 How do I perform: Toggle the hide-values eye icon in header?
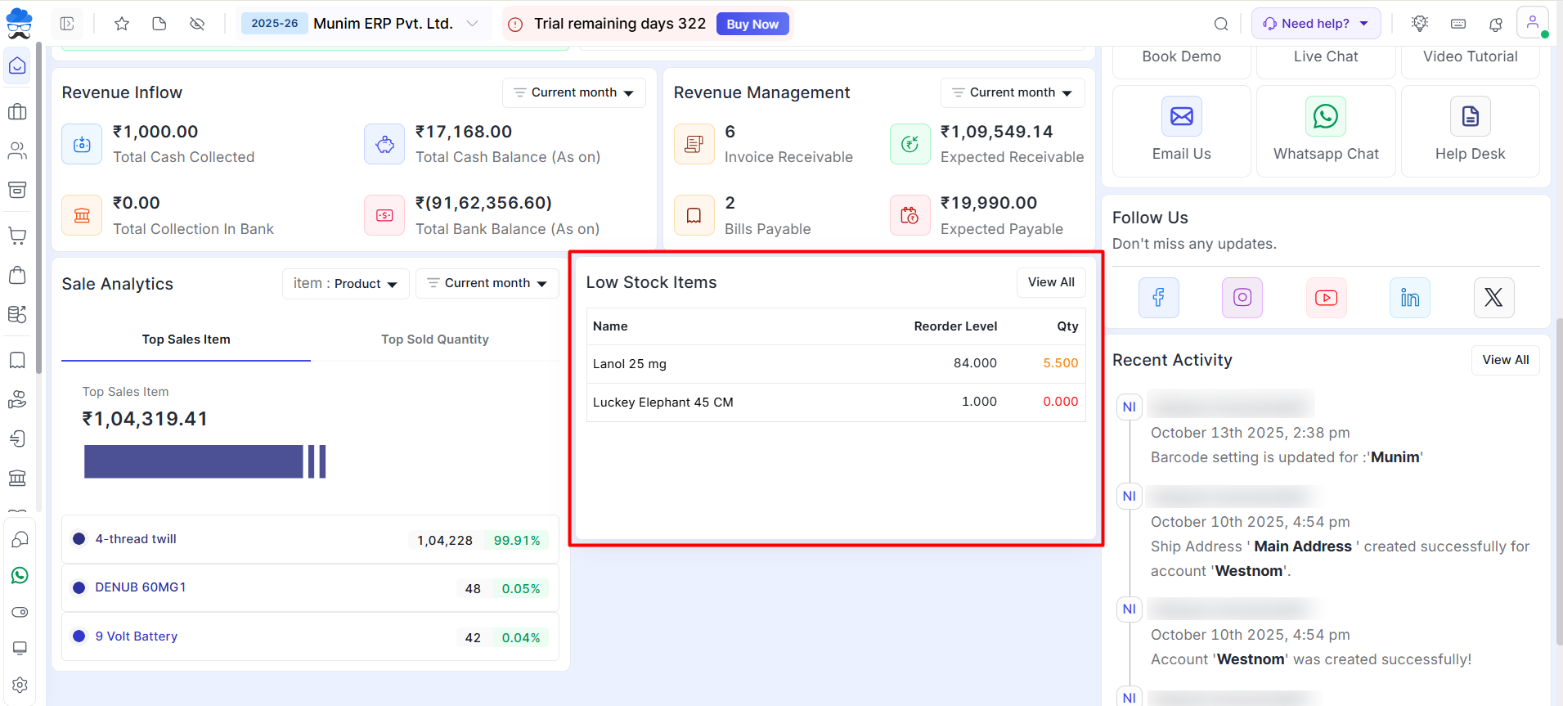(x=197, y=24)
